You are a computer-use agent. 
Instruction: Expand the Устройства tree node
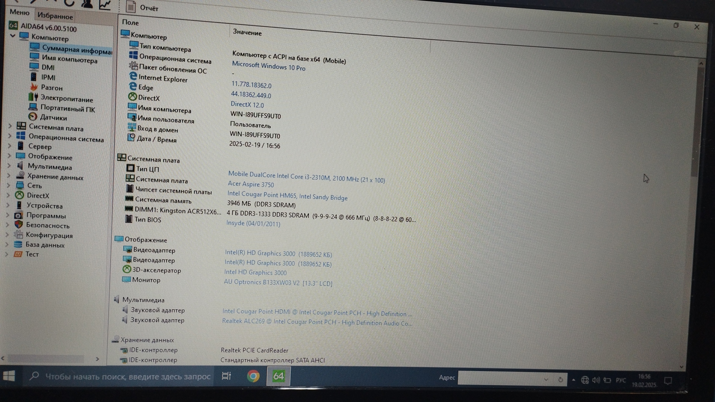[8, 204]
